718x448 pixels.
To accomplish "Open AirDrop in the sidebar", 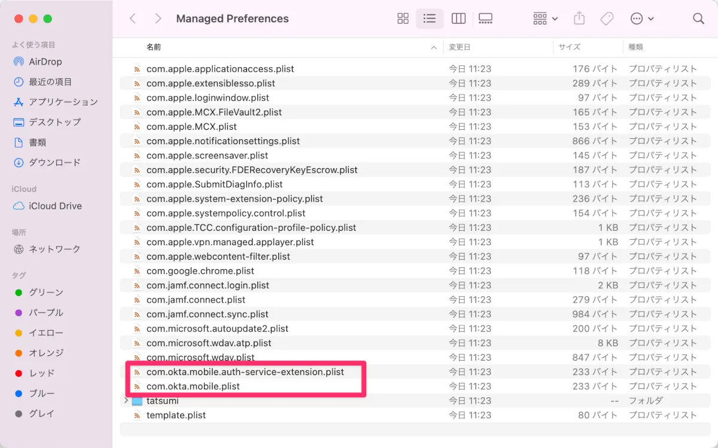I will [45, 62].
